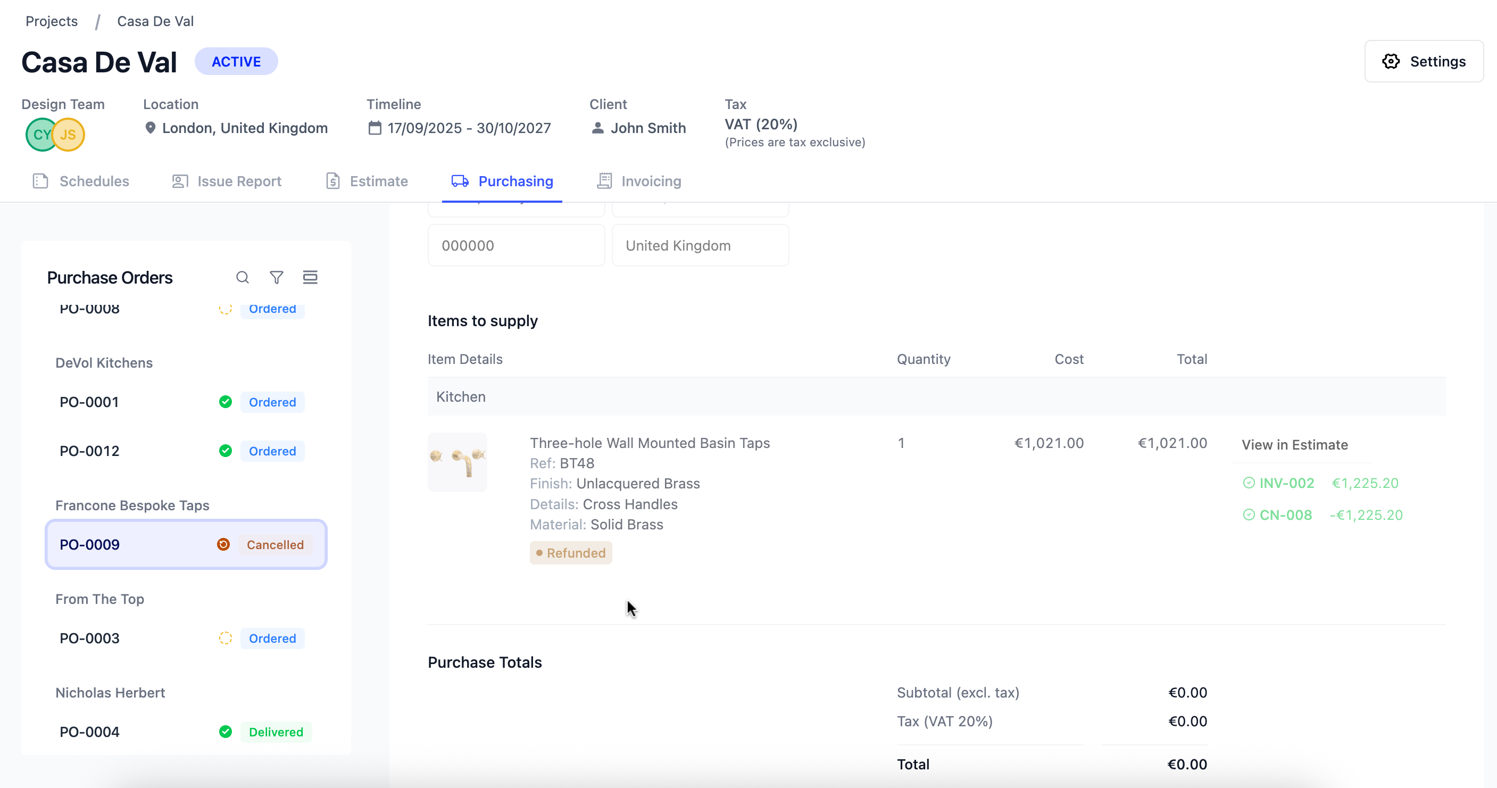Screen dimensions: 1497x788
Task: Open the Invoicing tab
Action: click(639, 181)
